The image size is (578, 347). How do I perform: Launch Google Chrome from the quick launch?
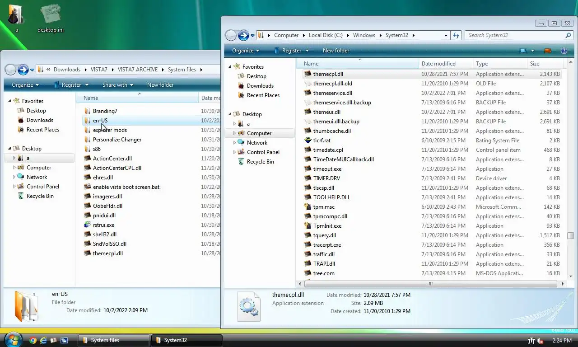click(33, 340)
